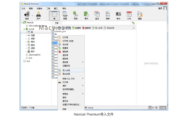
Task: Open the 工具 menu
Action: click(48, 8)
